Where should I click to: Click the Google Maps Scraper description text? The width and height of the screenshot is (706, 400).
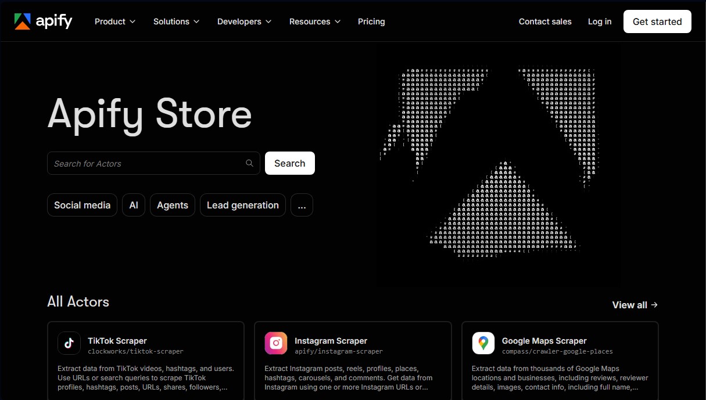tap(560, 378)
